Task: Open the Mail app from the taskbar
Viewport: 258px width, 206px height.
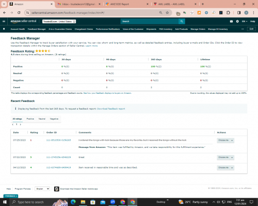Action: point(103,202)
